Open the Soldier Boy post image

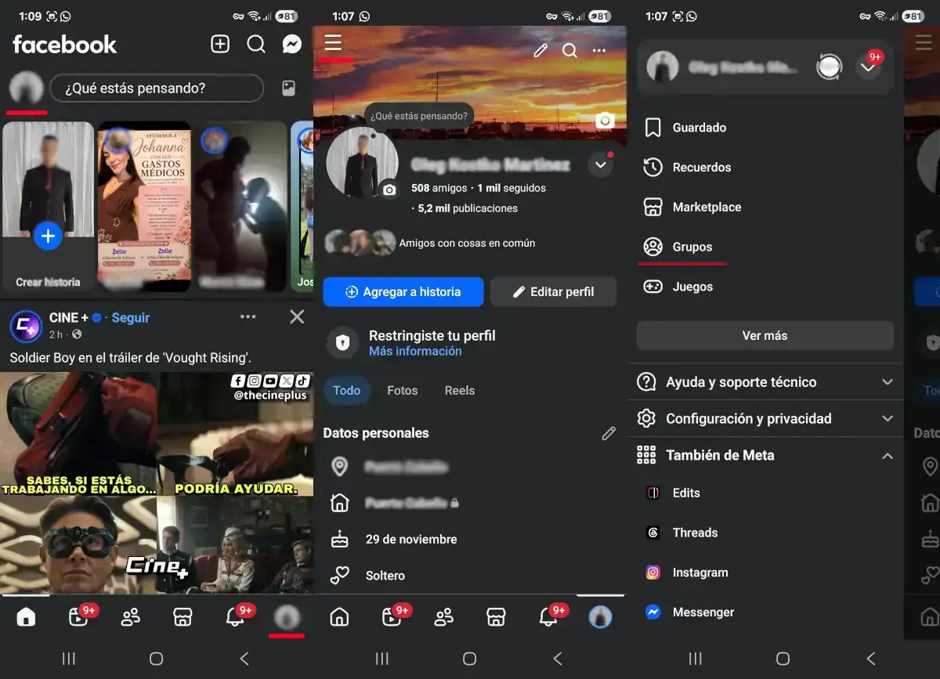coord(157,482)
